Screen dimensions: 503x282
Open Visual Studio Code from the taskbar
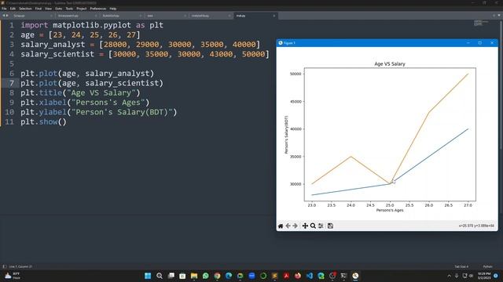[309, 276]
